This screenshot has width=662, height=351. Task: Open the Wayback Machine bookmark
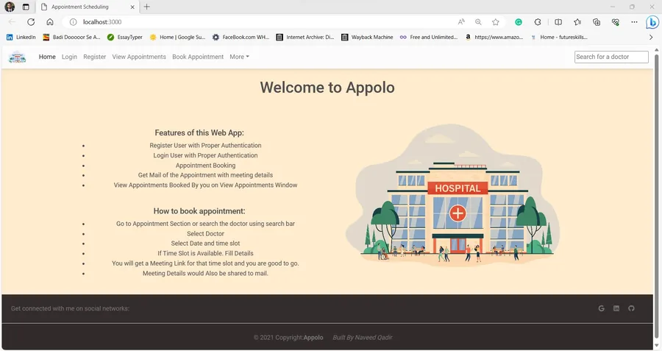point(367,38)
